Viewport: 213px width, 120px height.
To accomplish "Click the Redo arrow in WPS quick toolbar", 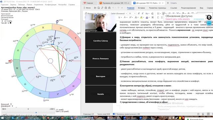I will point(118,8).
